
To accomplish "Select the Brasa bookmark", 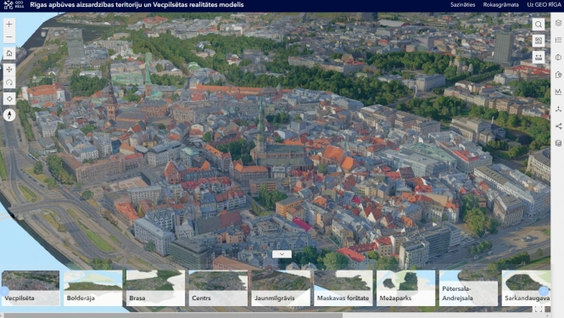I will 155,288.
